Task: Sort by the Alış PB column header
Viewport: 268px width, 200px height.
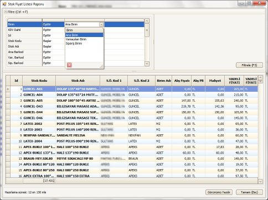Action: [x=198, y=81]
